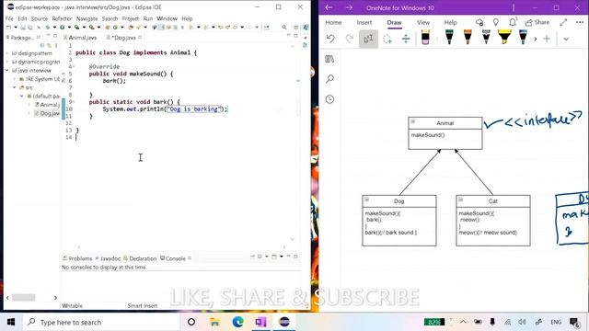Open Eclipse Refactor menu
The width and height of the screenshot is (589, 331).
(62, 18)
